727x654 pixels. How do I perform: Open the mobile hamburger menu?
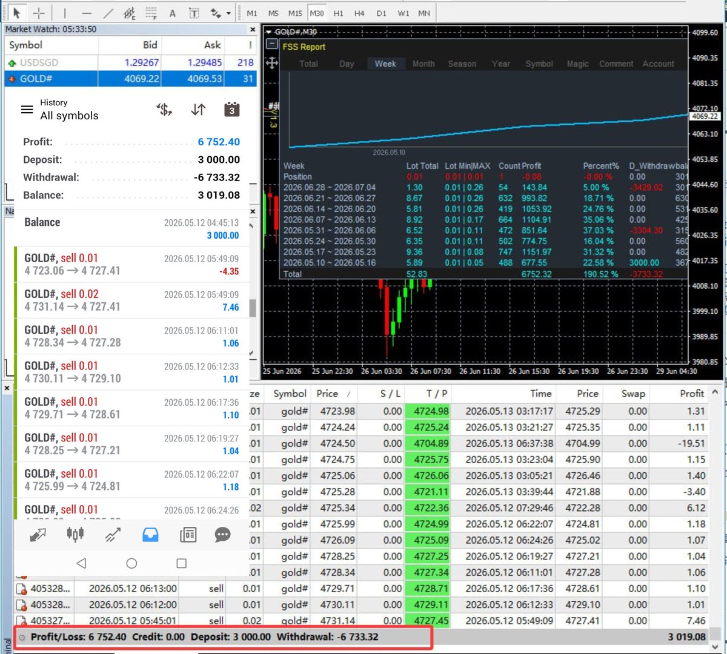point(27,110)
